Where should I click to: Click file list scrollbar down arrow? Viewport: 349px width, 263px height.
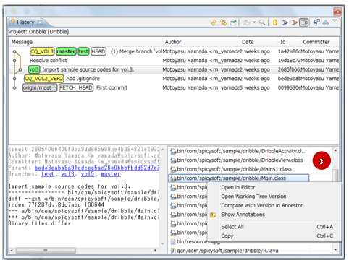(336, 250)
